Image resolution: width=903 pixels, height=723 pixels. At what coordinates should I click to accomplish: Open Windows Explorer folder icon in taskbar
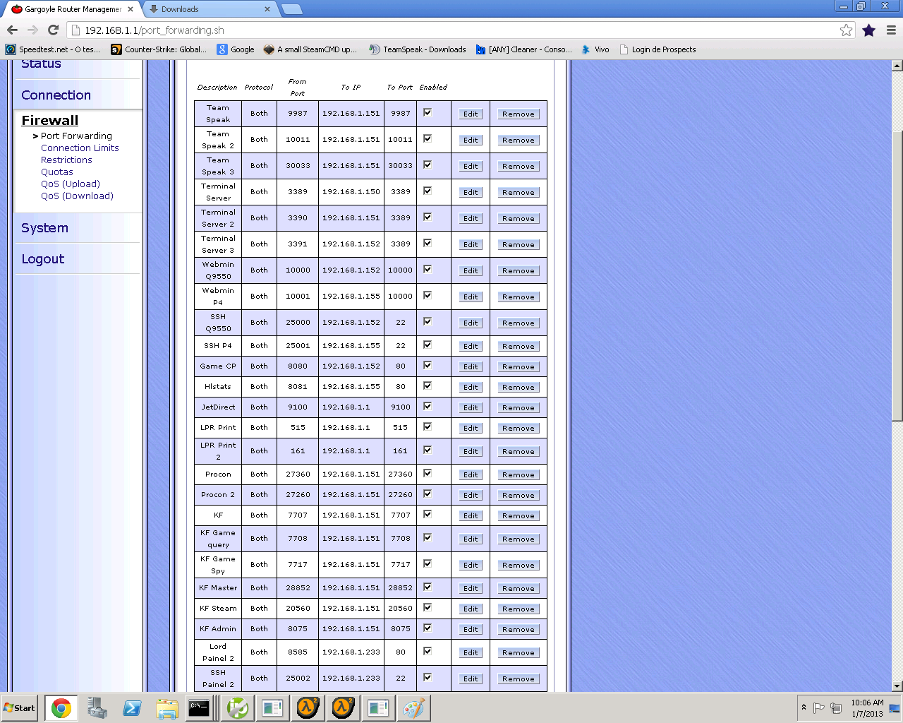[x=167, y=708]
